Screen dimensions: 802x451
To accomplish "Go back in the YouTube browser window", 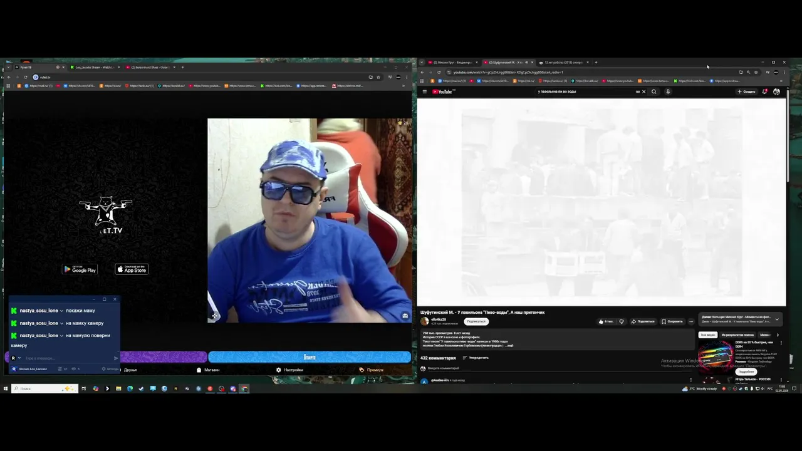I will click(x=422, y=72).
